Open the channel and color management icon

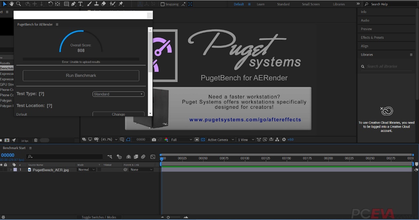point(166,140)
